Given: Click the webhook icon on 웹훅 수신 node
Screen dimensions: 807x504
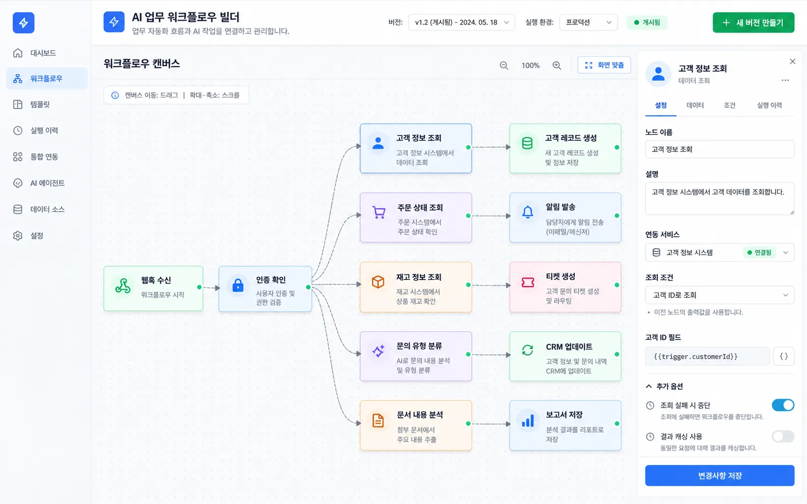Looking at the screenshot, I should (x=123, y=286).
